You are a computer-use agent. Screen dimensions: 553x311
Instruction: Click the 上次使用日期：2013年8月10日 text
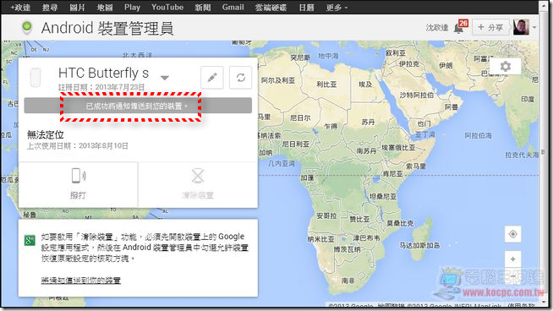[x=78, y=145]
